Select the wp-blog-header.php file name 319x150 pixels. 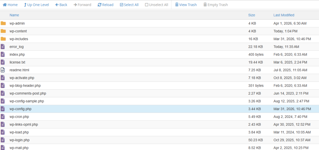[x=25, y=86]
